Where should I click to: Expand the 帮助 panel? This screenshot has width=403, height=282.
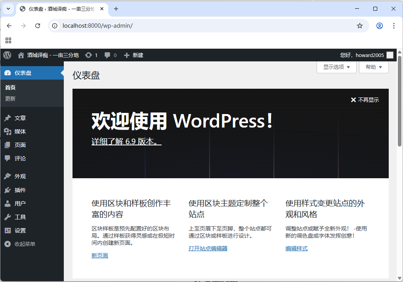[373, 67]
